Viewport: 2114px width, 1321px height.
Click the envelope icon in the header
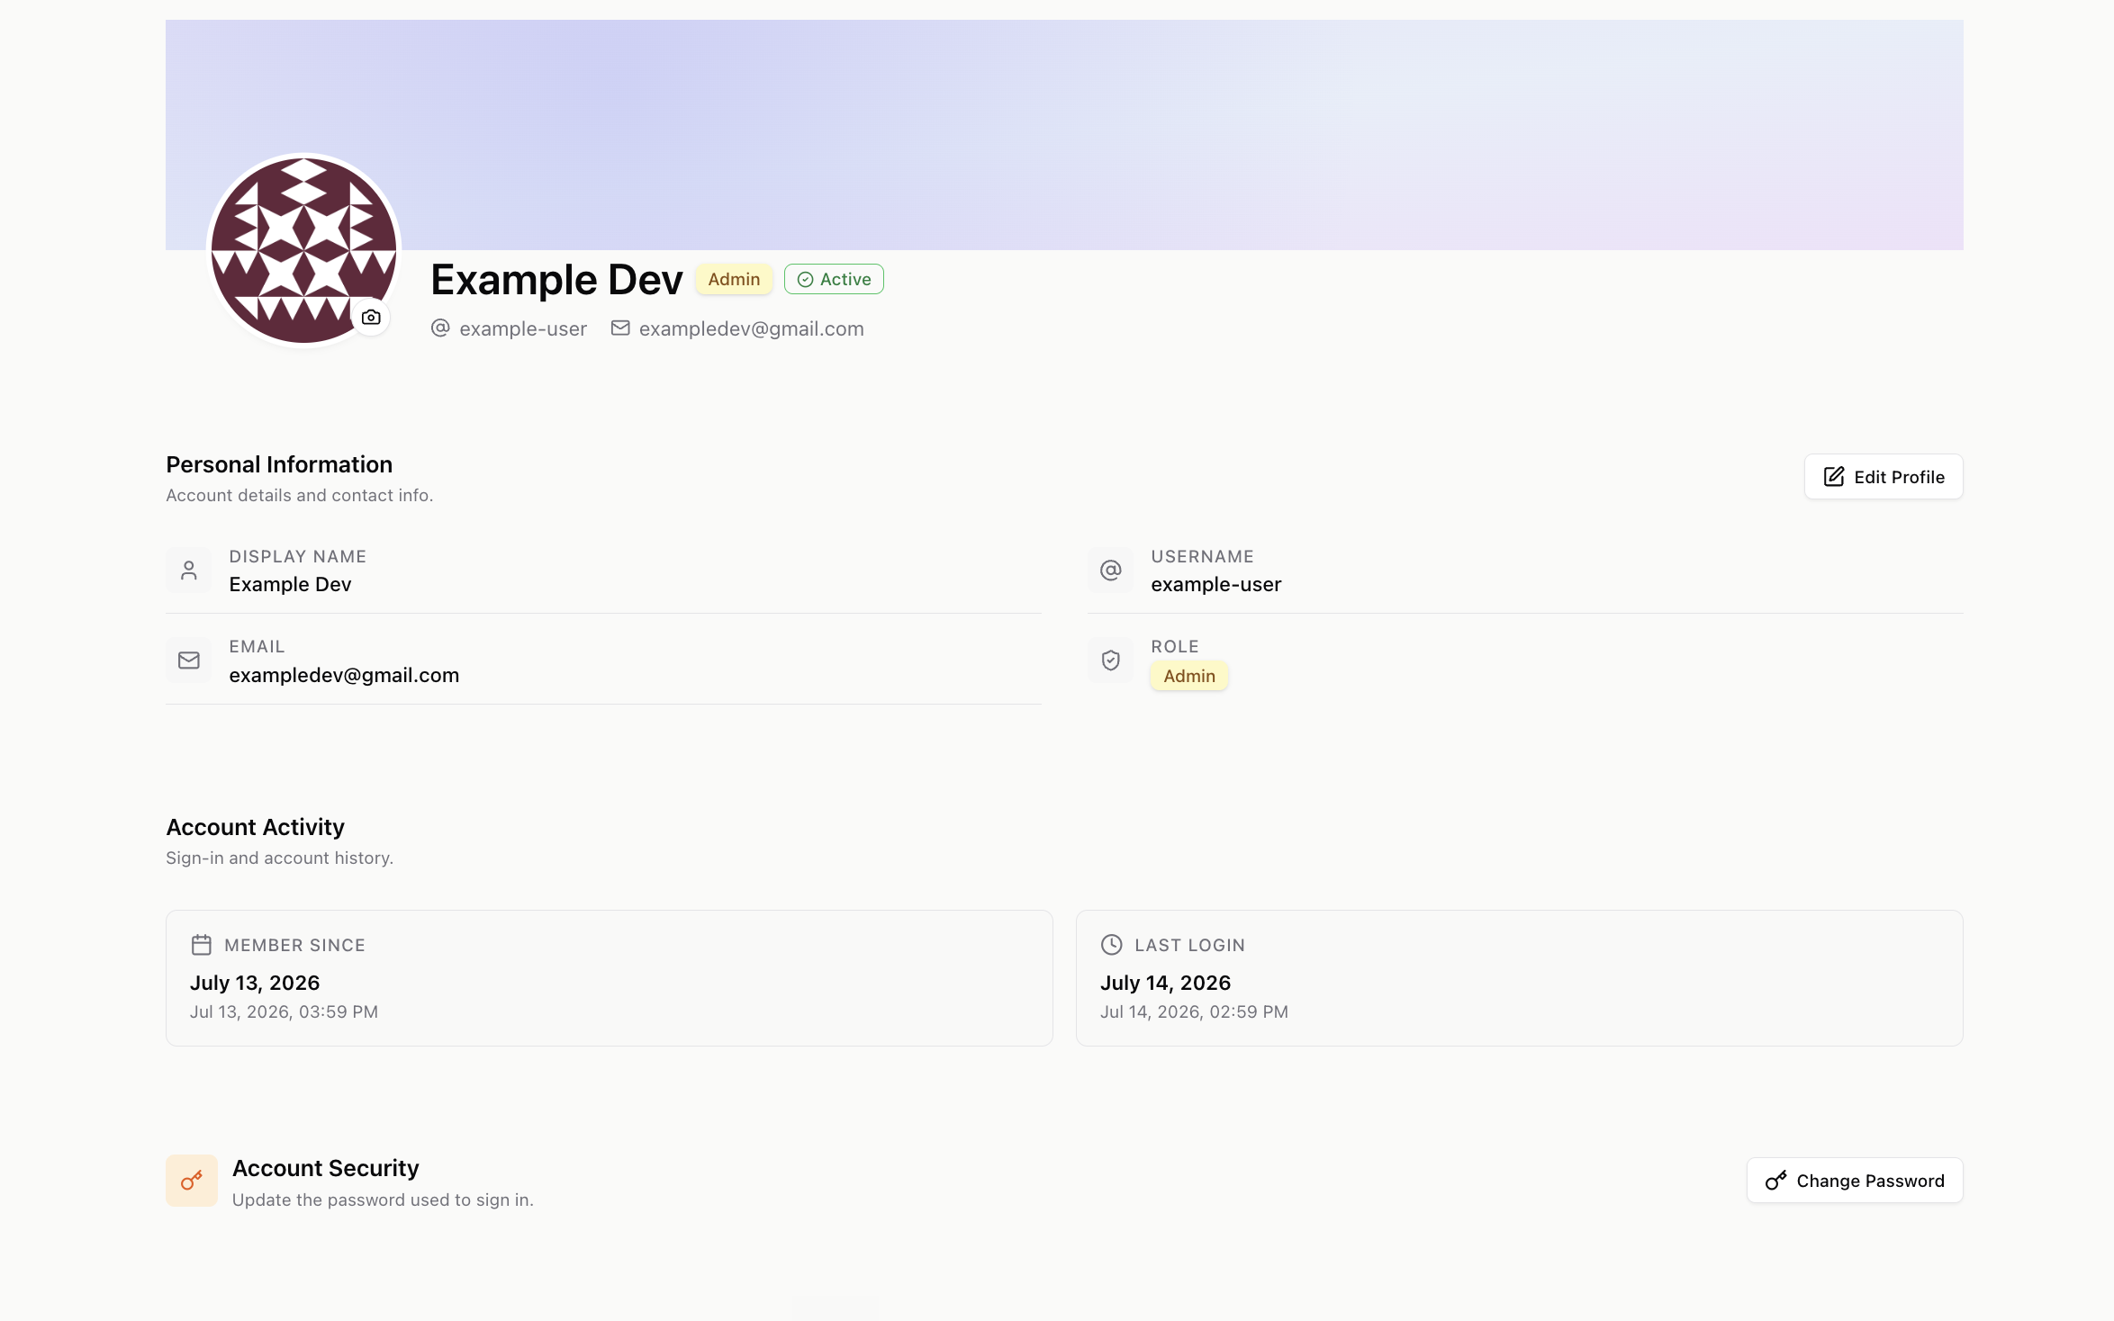pos(620,328)
